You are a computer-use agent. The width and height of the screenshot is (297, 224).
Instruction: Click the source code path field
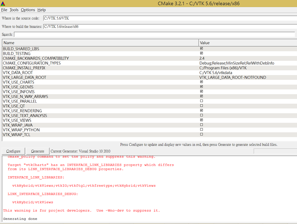pyautogui.click(x=170, y=18)
